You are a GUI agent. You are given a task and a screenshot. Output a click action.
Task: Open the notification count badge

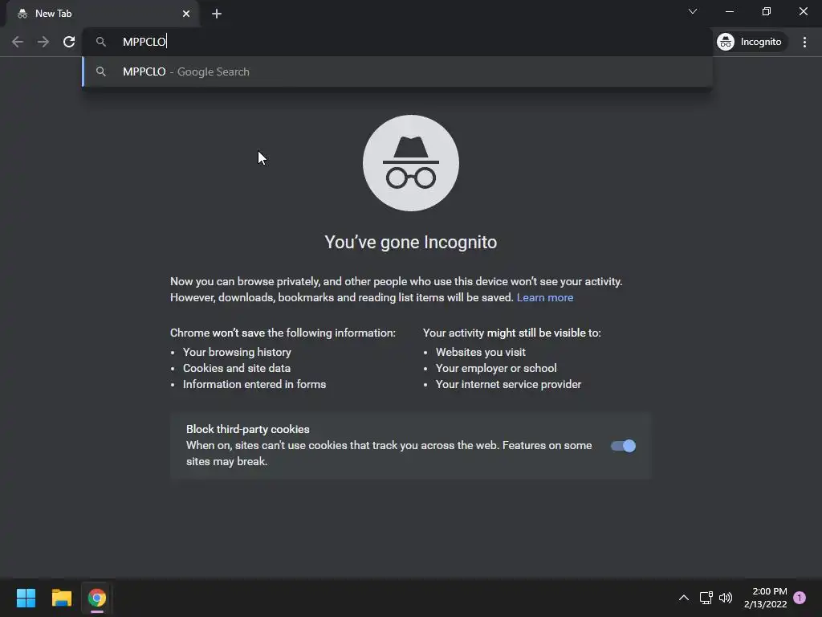coord(800,598)
